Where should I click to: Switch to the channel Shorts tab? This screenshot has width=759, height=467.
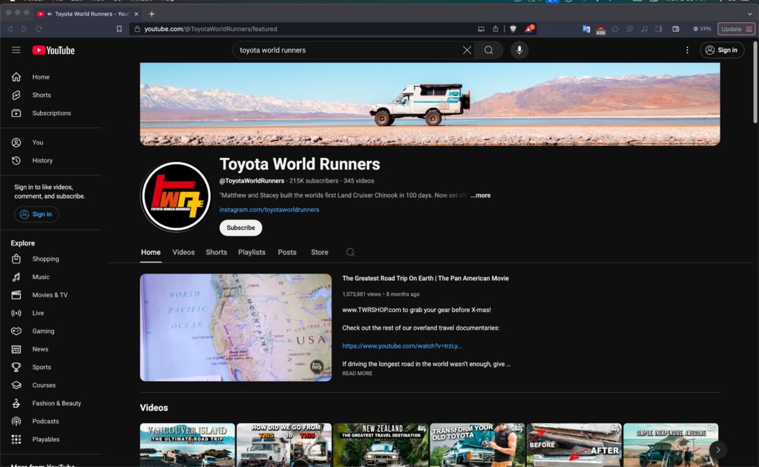[x=217, y=252]
